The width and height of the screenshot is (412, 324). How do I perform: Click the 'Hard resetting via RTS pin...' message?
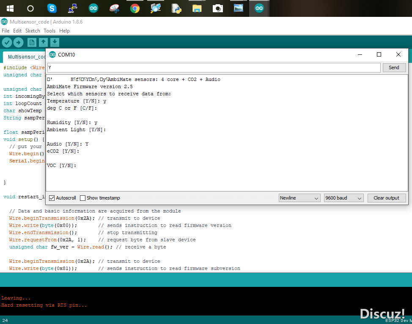point(44,305)
